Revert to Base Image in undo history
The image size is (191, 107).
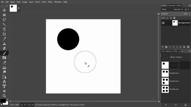pyautogui.click(x=176, y=57)
